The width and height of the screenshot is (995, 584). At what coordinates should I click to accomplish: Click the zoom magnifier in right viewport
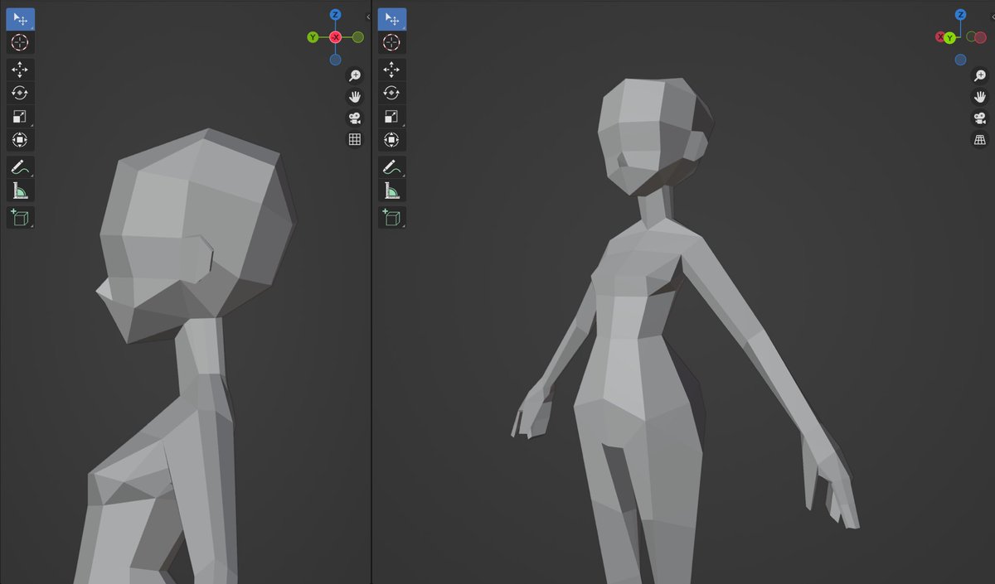[x=979, y=75]
